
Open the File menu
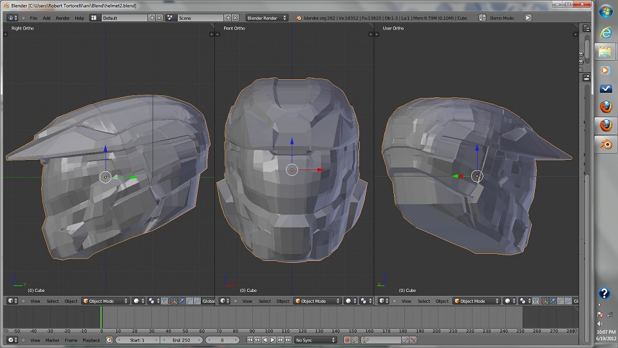(x=33, y=18)
